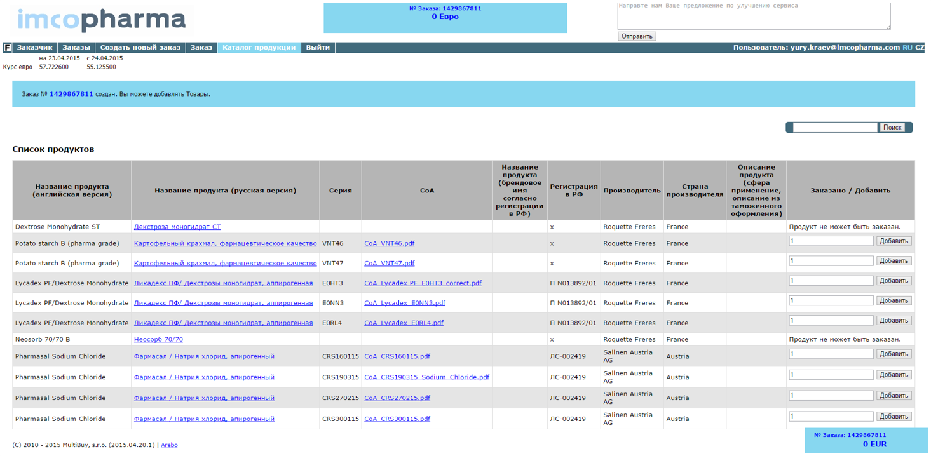
Task: Open Картофельный крахмал link for VNT46
Action: 225,243
